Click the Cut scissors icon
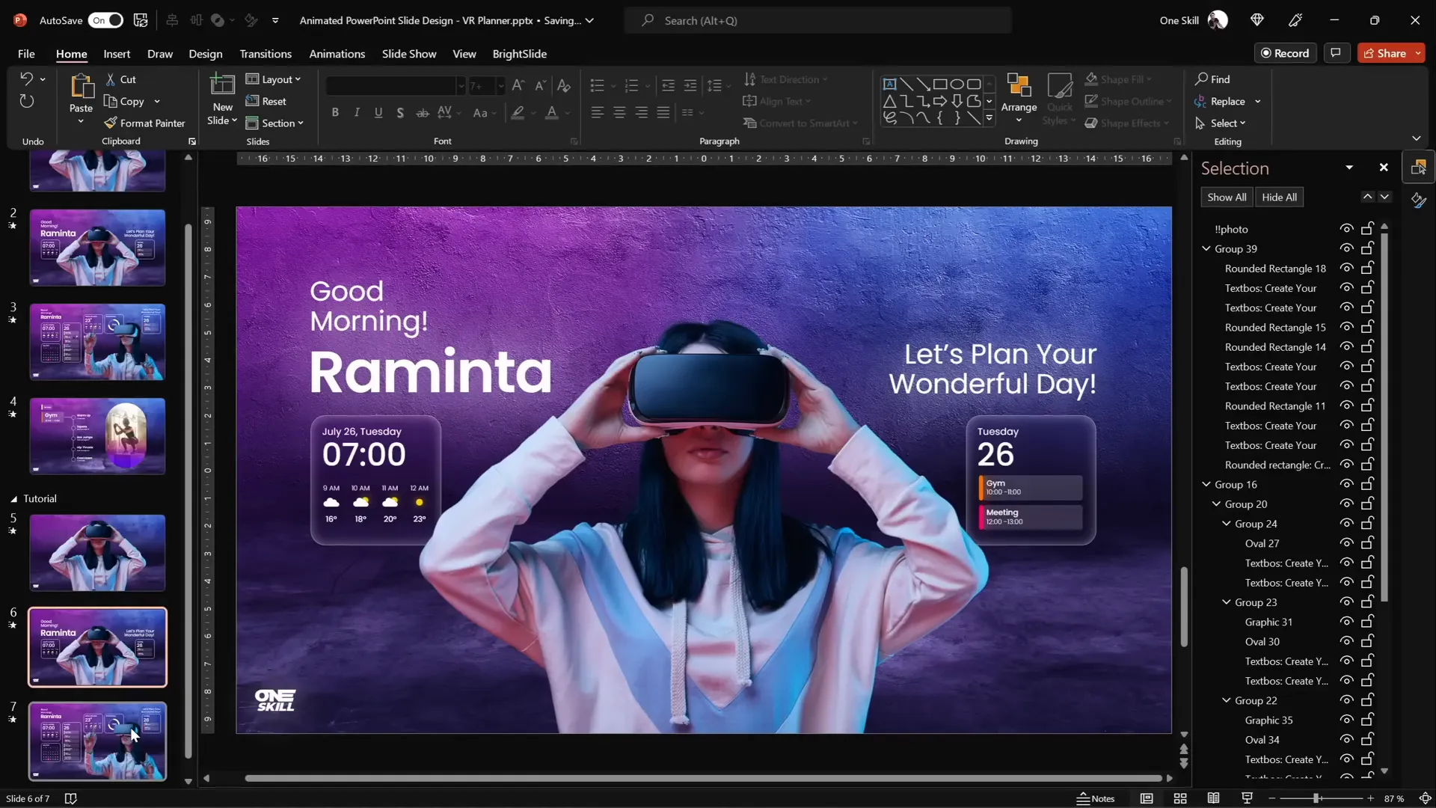Image resolution: width=1436 pixels, height=808 pixels. [111, 79]
